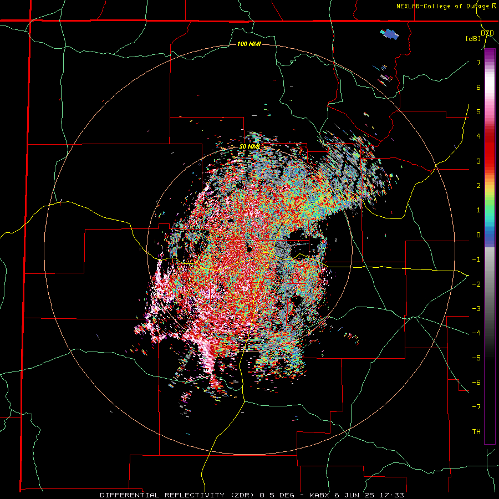499x499 pixels.
Task: Select the "4" value on the dB scale
Action: coord(478,136)
